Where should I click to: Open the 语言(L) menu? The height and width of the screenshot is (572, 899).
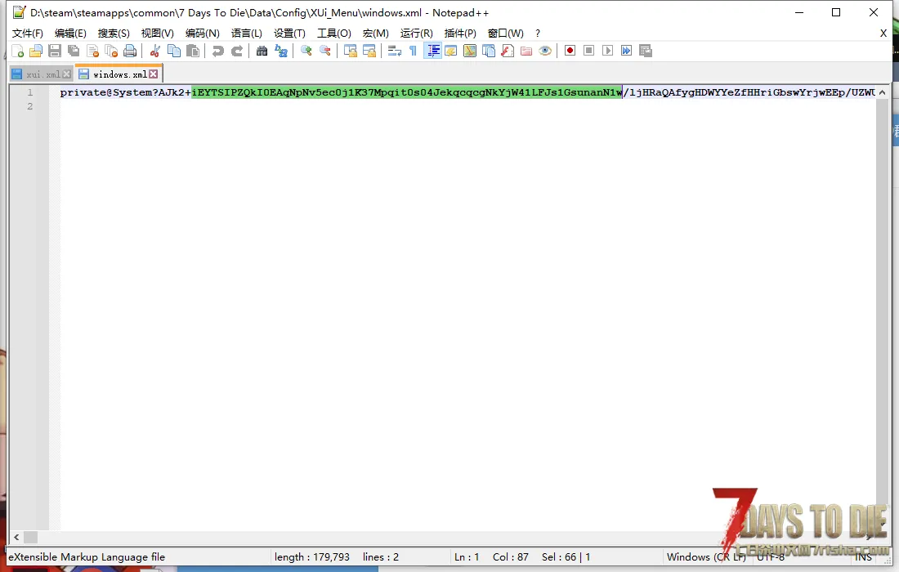tap(247, 34)
